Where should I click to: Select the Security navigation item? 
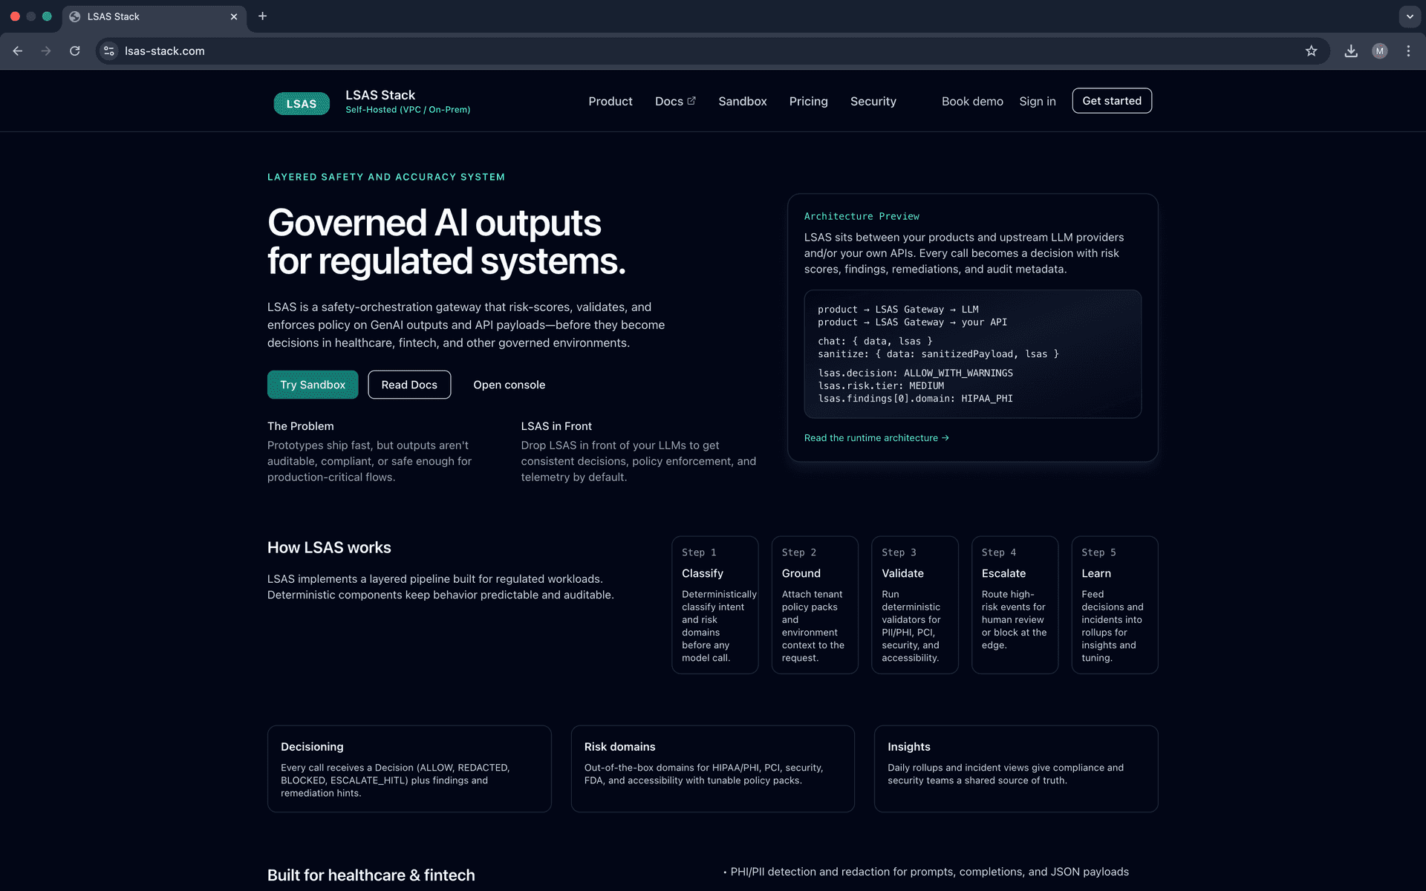(873, 101)
